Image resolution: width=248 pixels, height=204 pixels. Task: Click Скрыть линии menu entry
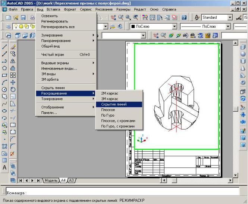coord(66,88)
